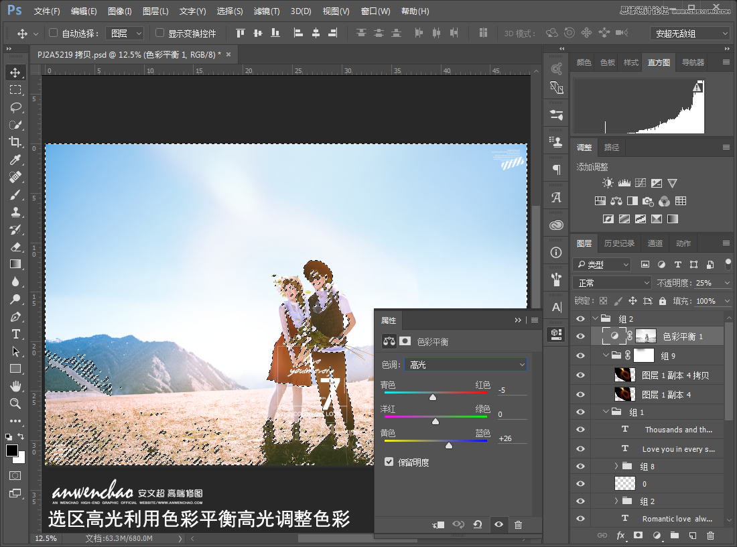Toggle the Auto-Select checkbox
This screenshot has height=547, width=737.
coord(53,33)
